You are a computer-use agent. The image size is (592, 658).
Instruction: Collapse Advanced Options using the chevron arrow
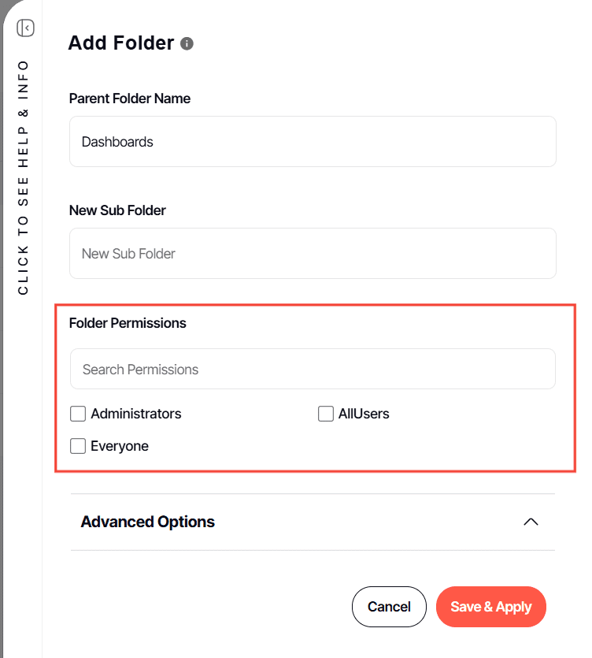coord(531,522)
